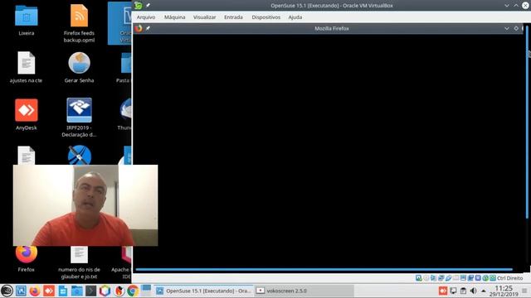The width and height of the screenshot is (531, 298).
Task: Select numero do nis de glauber e jo.txt file
Action: click(79, 263)
